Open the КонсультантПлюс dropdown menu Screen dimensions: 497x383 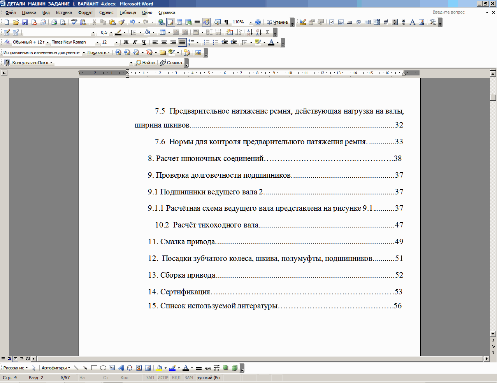[32, 63]
